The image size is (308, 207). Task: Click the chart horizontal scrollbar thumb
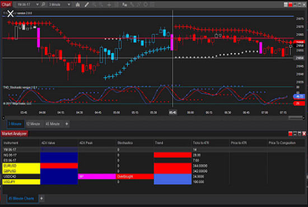295,117
